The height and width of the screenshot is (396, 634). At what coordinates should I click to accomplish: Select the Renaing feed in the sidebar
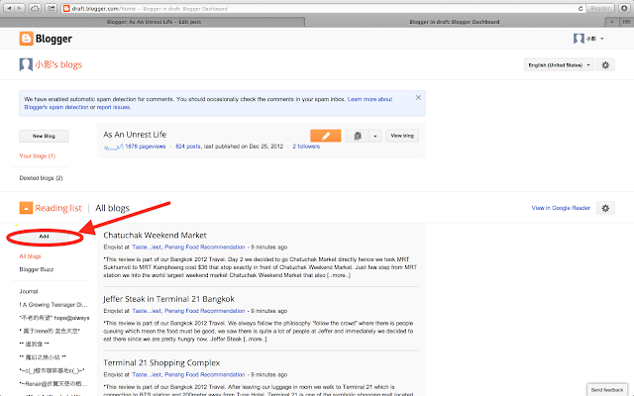53,383
